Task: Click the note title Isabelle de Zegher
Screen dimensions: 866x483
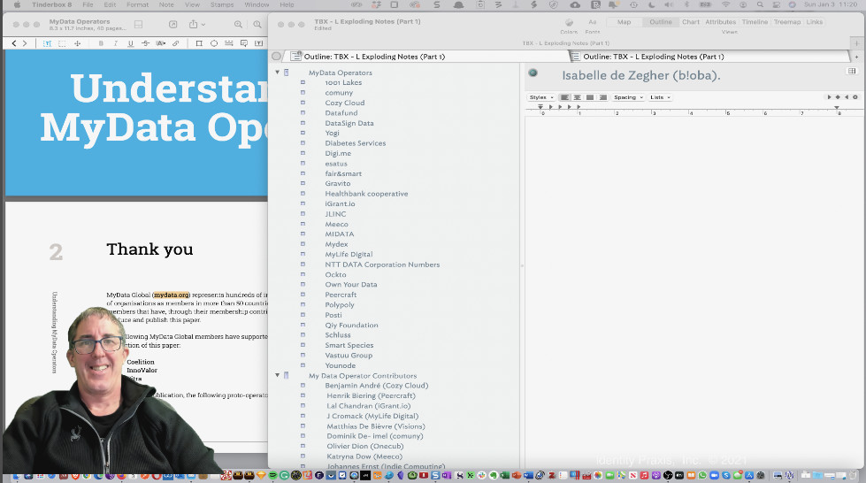Action: click(640, 75)
